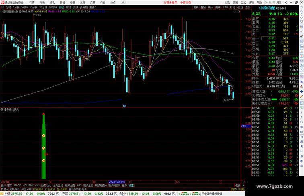The height and width of the screenshot is (196, 304).
Task: Open the 公式 menu at top right
Action: 243,2
